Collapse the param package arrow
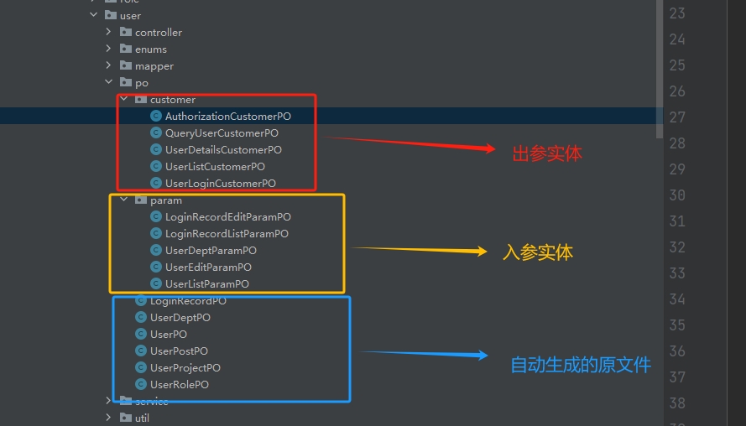746x426 pixels. [x=124, y=200]
